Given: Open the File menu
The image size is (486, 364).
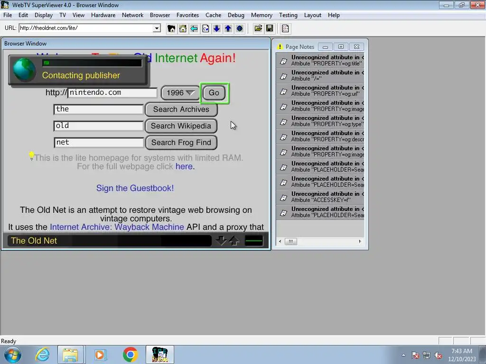Looking at the screenshot, I should (x=8, y=15).
